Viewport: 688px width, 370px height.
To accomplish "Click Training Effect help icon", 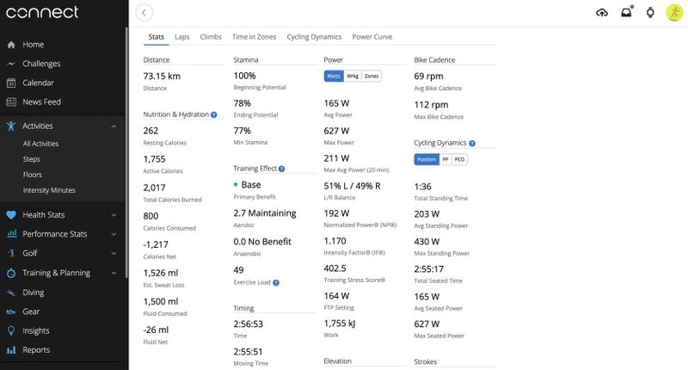I will pos(282,169).
